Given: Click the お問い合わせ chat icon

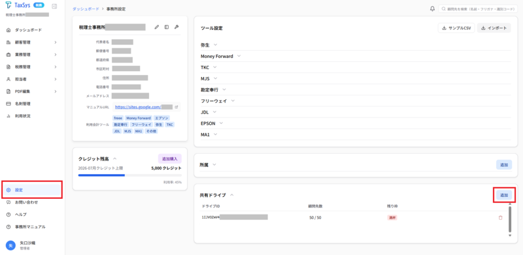Looking at the screenshot, I should (8, 202).
